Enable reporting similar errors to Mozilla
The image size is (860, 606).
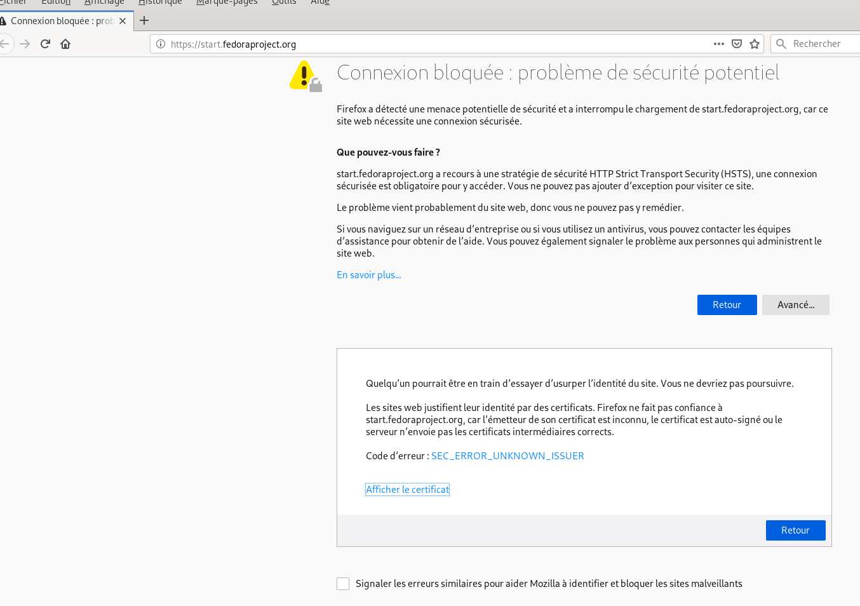click(343, 584)
